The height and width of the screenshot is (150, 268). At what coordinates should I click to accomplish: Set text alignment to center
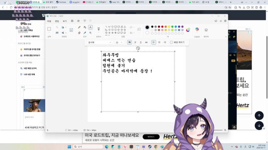[159, 42]
